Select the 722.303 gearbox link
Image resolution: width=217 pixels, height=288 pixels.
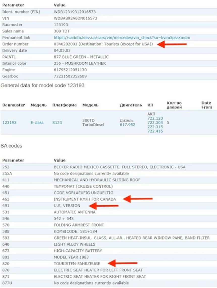point(155,122)
